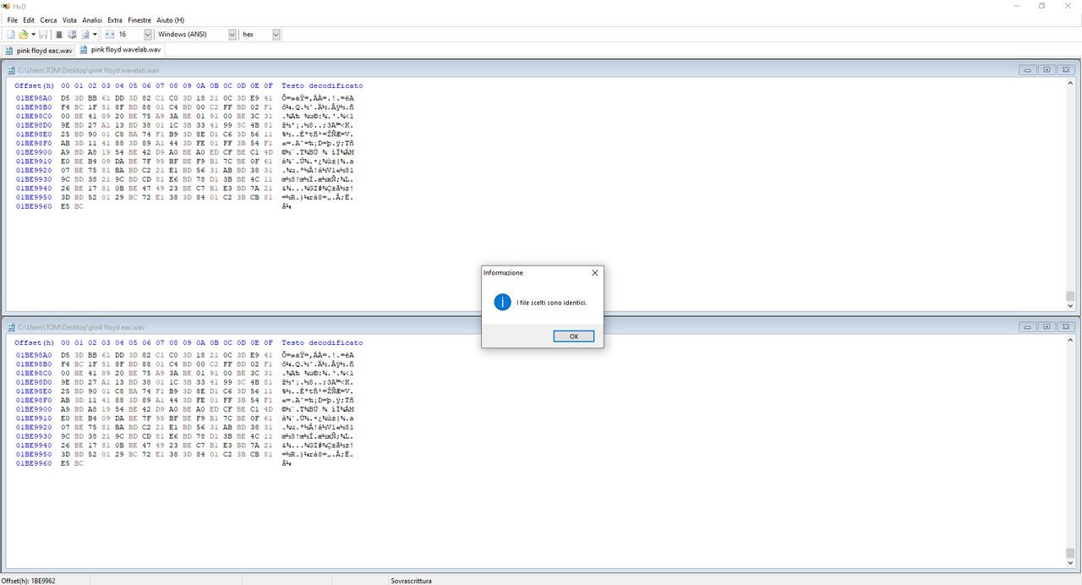Open main memory (RAM chip) icon

pos(59,35)
